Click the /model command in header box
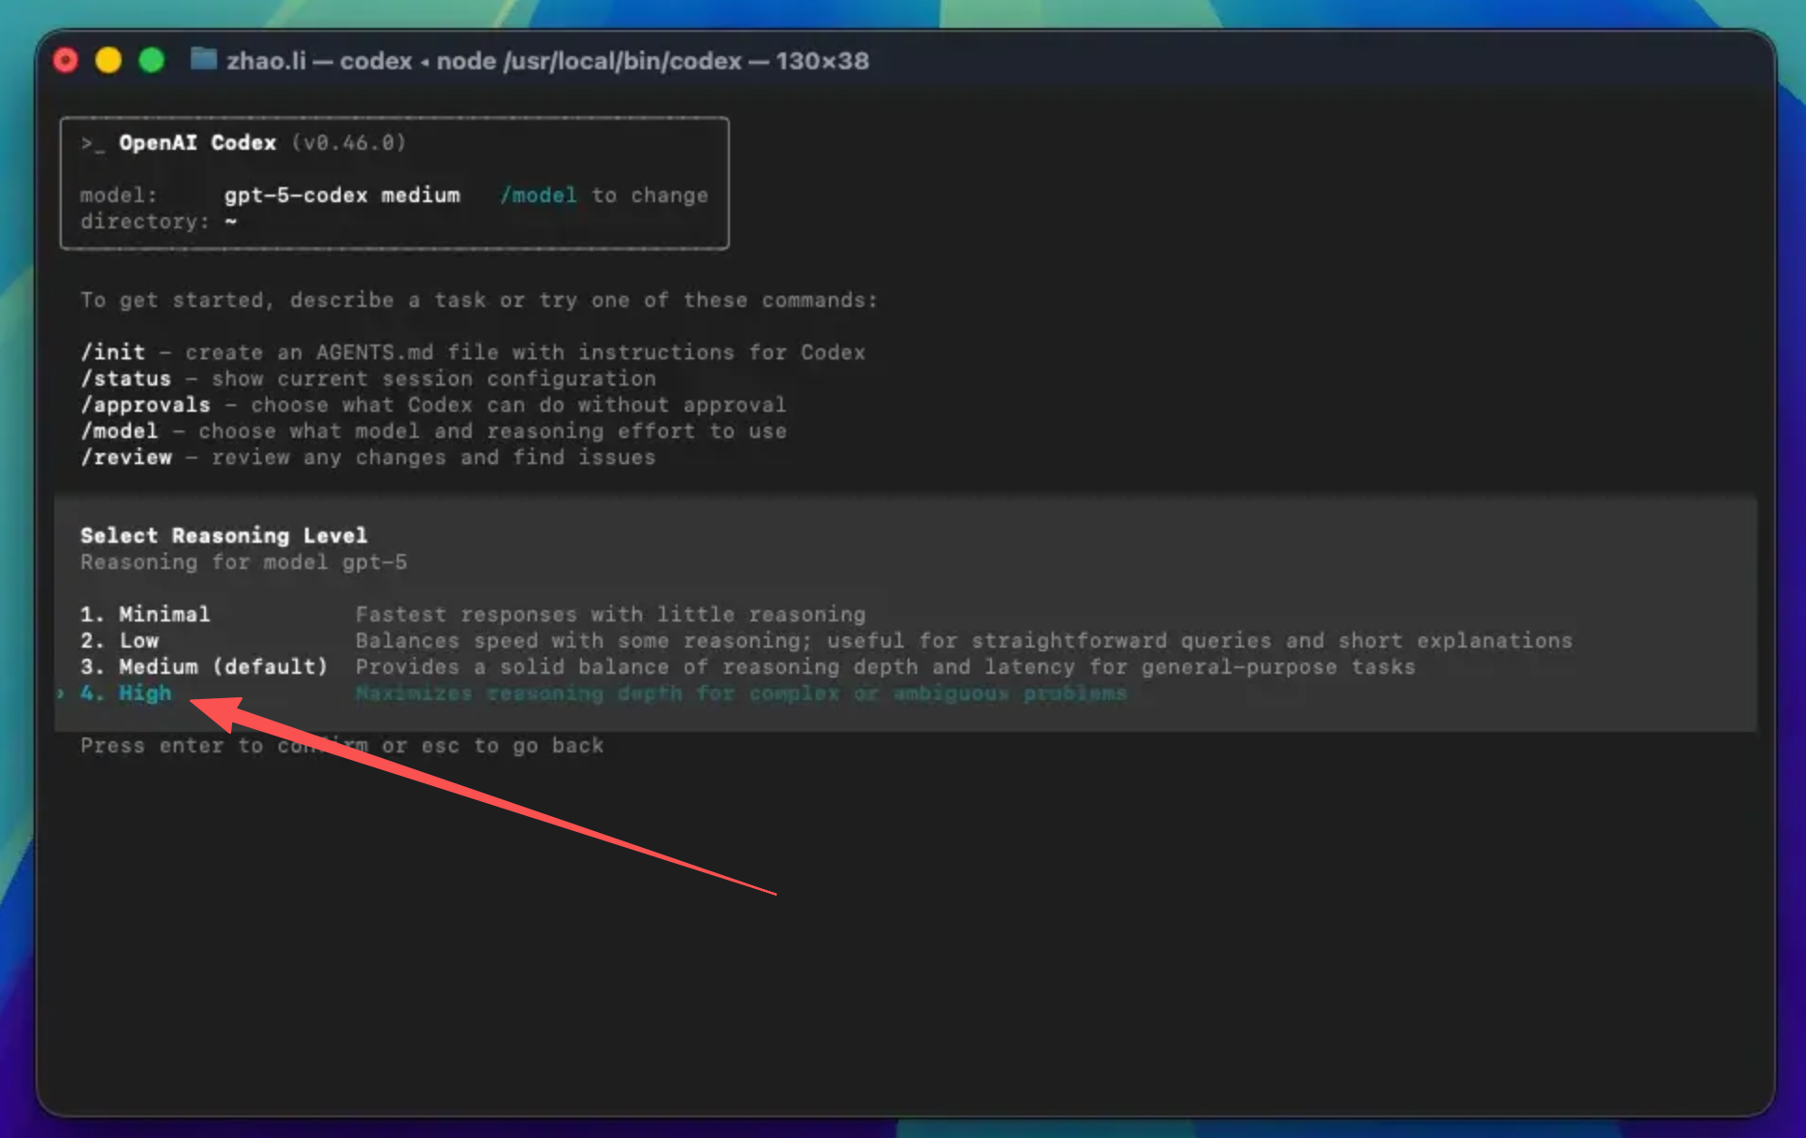The width and height of the screenshot is (1806, 1138). tap(538, 196)
